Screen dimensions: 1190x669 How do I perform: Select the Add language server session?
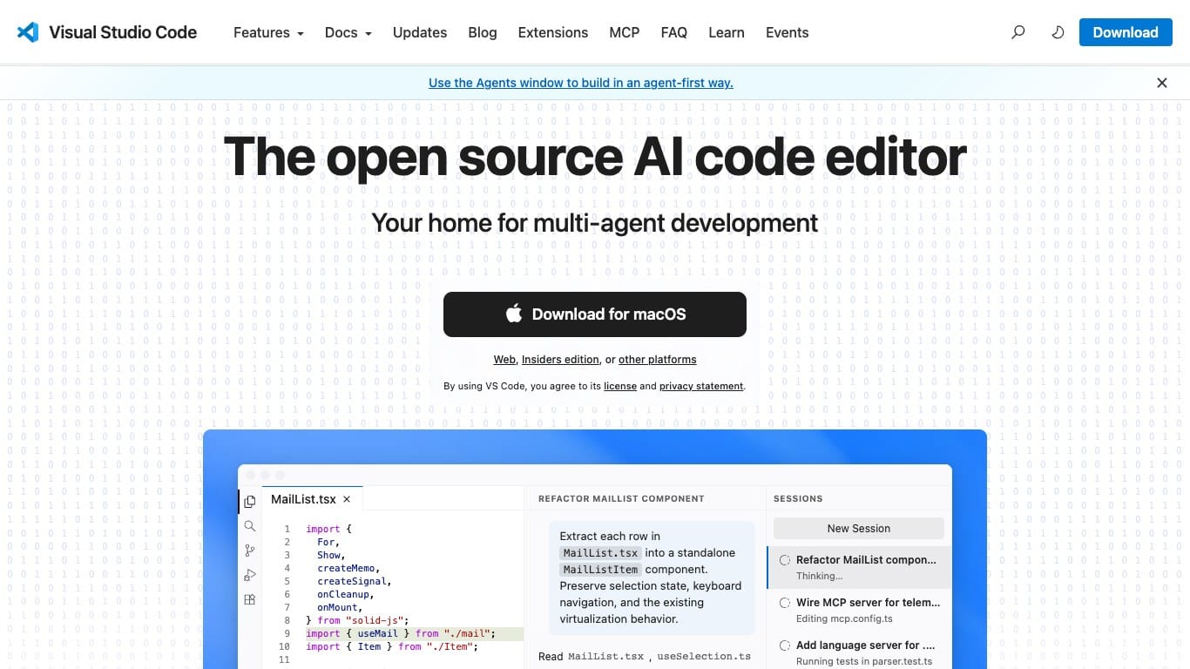[859, 652]
